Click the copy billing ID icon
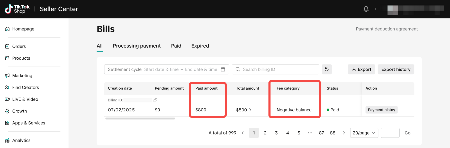The width and height of the screenshot is (450, 148). coord(155,100)
